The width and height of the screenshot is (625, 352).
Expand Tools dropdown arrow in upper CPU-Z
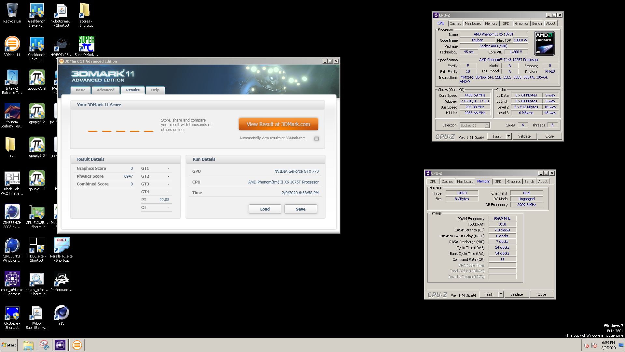click(508, 136)
